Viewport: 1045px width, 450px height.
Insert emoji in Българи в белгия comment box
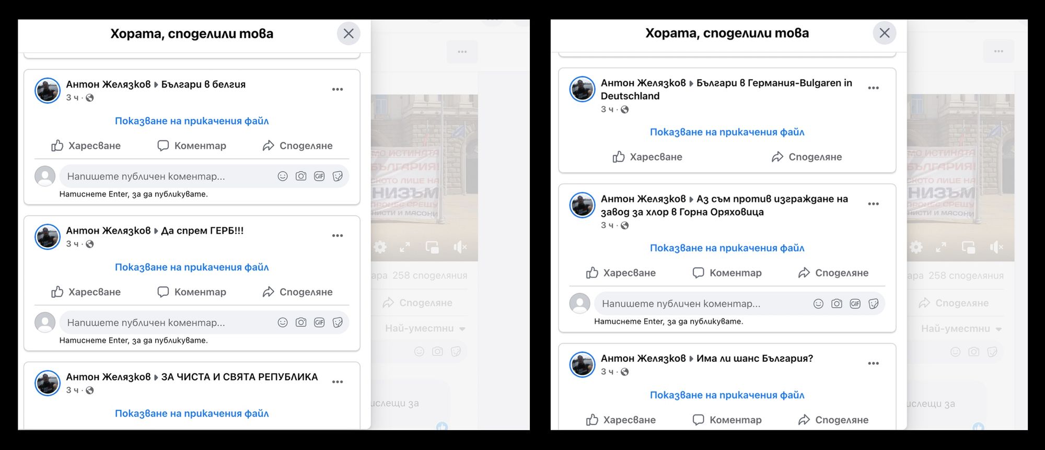tap(283, 176)
